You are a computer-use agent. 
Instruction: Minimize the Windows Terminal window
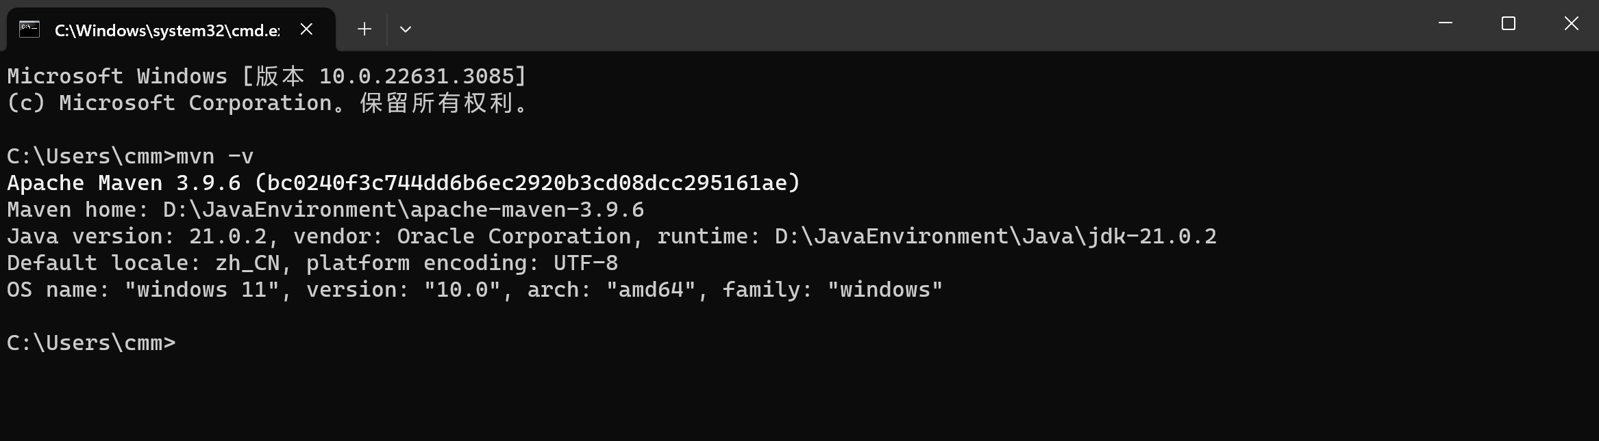click(1444, 23)
